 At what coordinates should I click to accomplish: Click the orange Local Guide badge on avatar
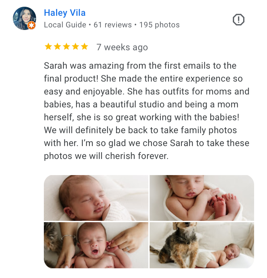(31, 25)
